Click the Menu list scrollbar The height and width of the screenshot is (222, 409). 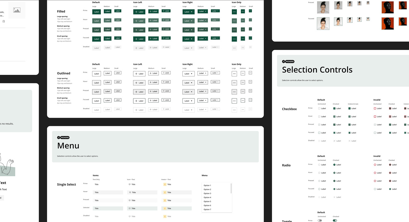[x=231, y=188]
